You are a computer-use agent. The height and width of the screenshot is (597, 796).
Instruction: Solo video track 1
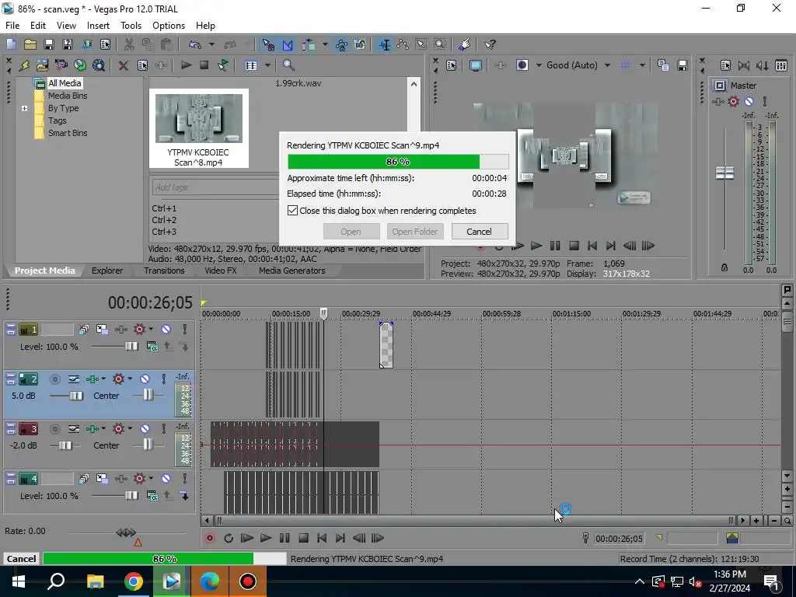coord(185,330)
